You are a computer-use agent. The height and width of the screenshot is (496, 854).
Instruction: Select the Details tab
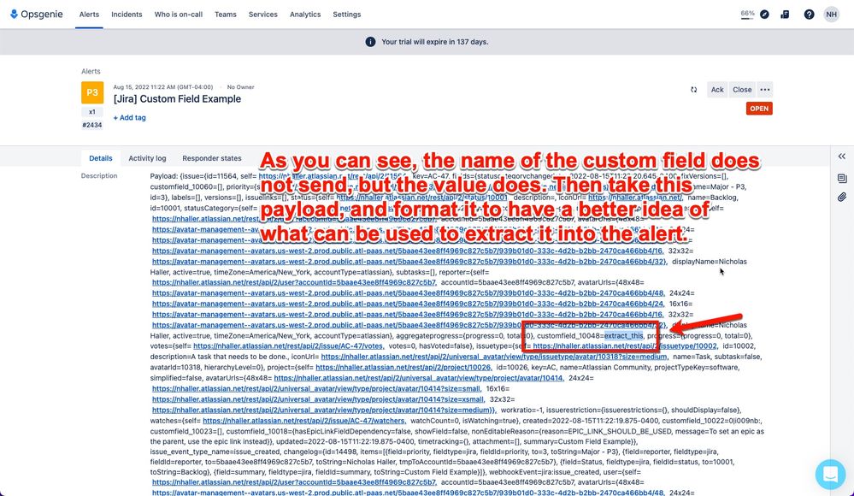(x=101, y=158)
